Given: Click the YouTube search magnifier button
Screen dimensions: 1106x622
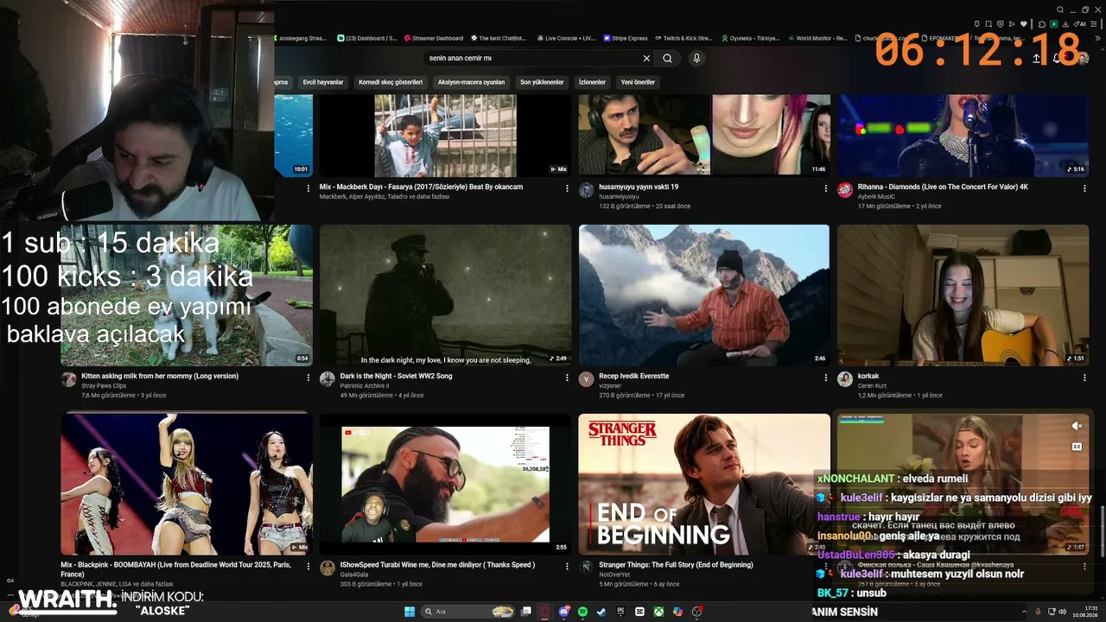Looking at the screenshot, I should tap(667, 58).
